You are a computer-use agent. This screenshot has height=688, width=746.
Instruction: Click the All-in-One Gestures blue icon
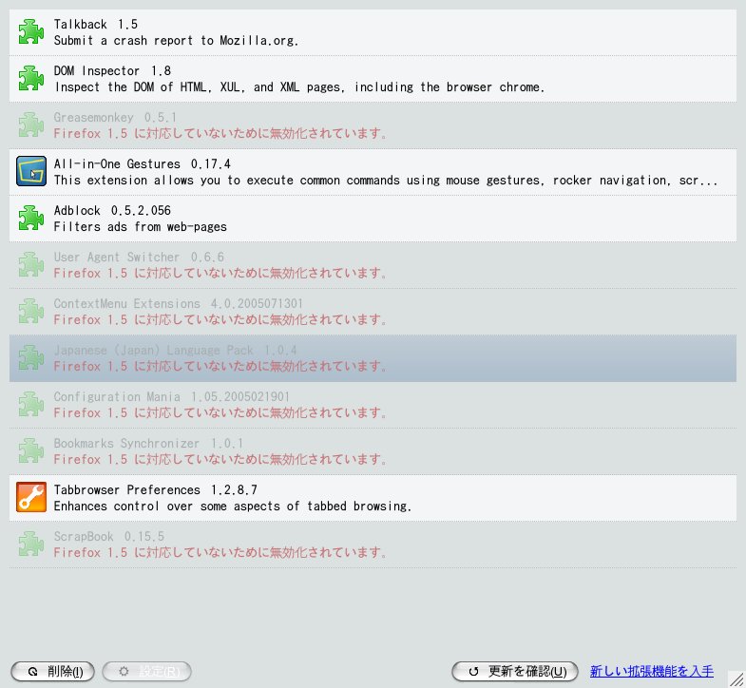click(31, 171)
